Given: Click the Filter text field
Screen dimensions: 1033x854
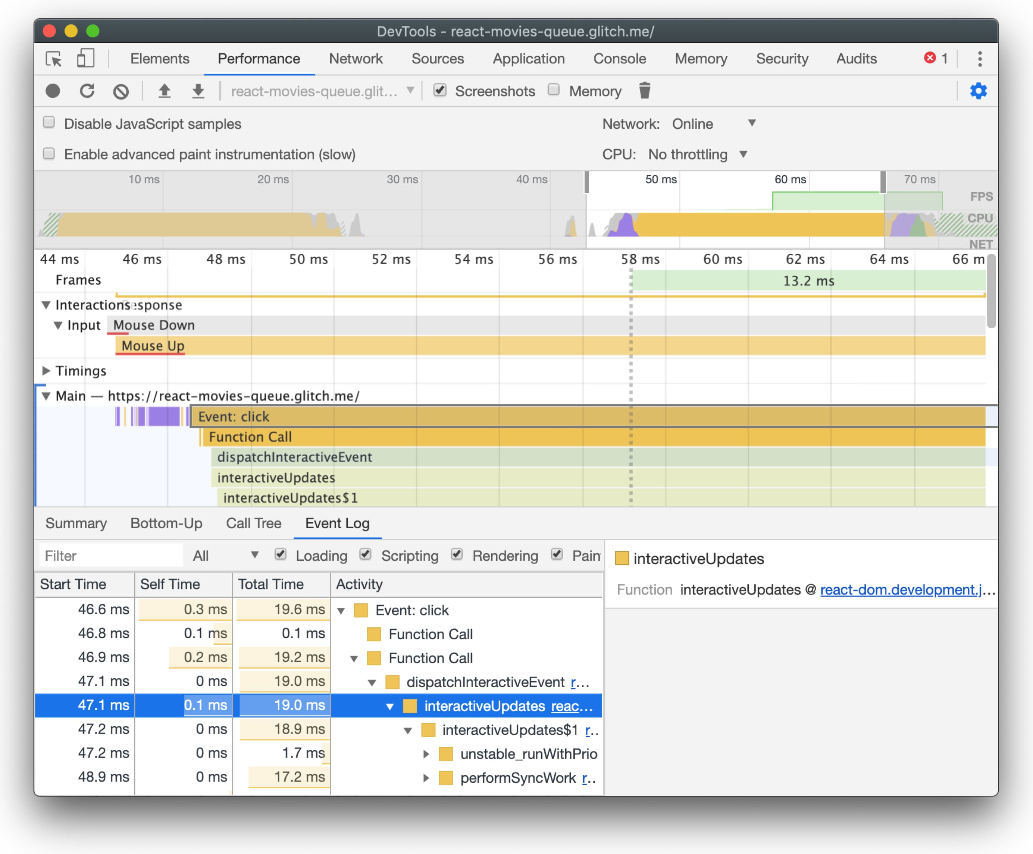Looking at the screenshot, I should tap(111, 556).
